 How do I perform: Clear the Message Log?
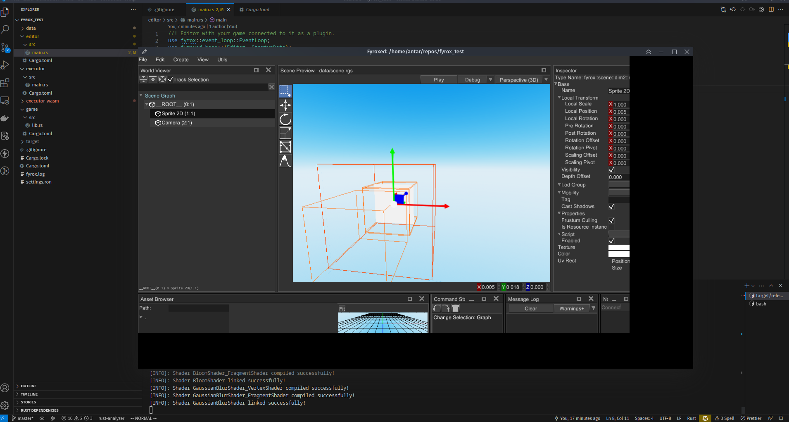point(530,308)
